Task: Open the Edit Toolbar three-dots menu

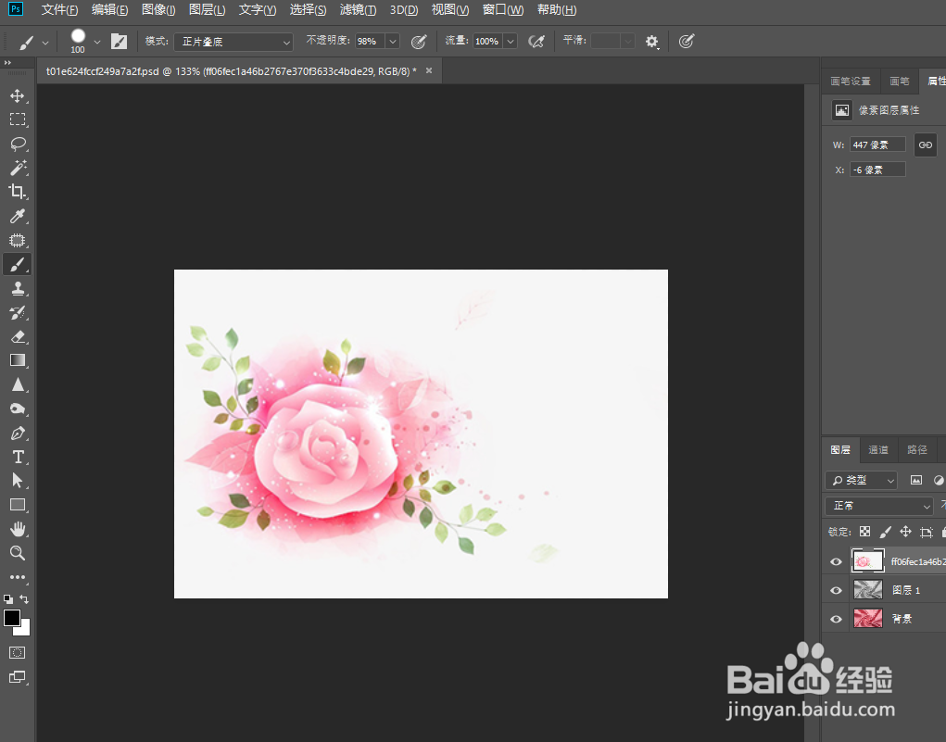Action: point(18,577)
